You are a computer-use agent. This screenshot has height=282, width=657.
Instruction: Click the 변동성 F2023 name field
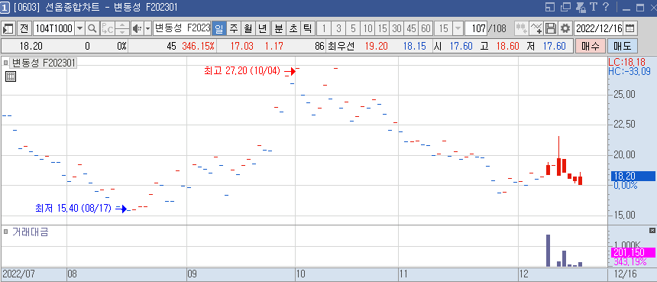click(x=182, y=28)
